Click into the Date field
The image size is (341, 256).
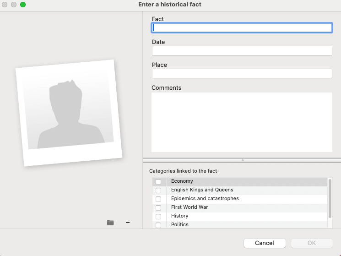tap(242, 51)
